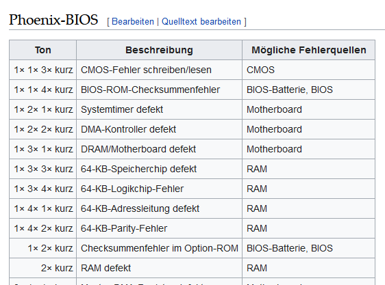Click the Beschreibung column header
The width and height of the screenshot is (385, 285).
click(159, 50)
